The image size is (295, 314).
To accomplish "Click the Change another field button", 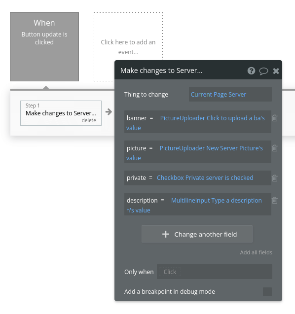I will tap(197, 234).
